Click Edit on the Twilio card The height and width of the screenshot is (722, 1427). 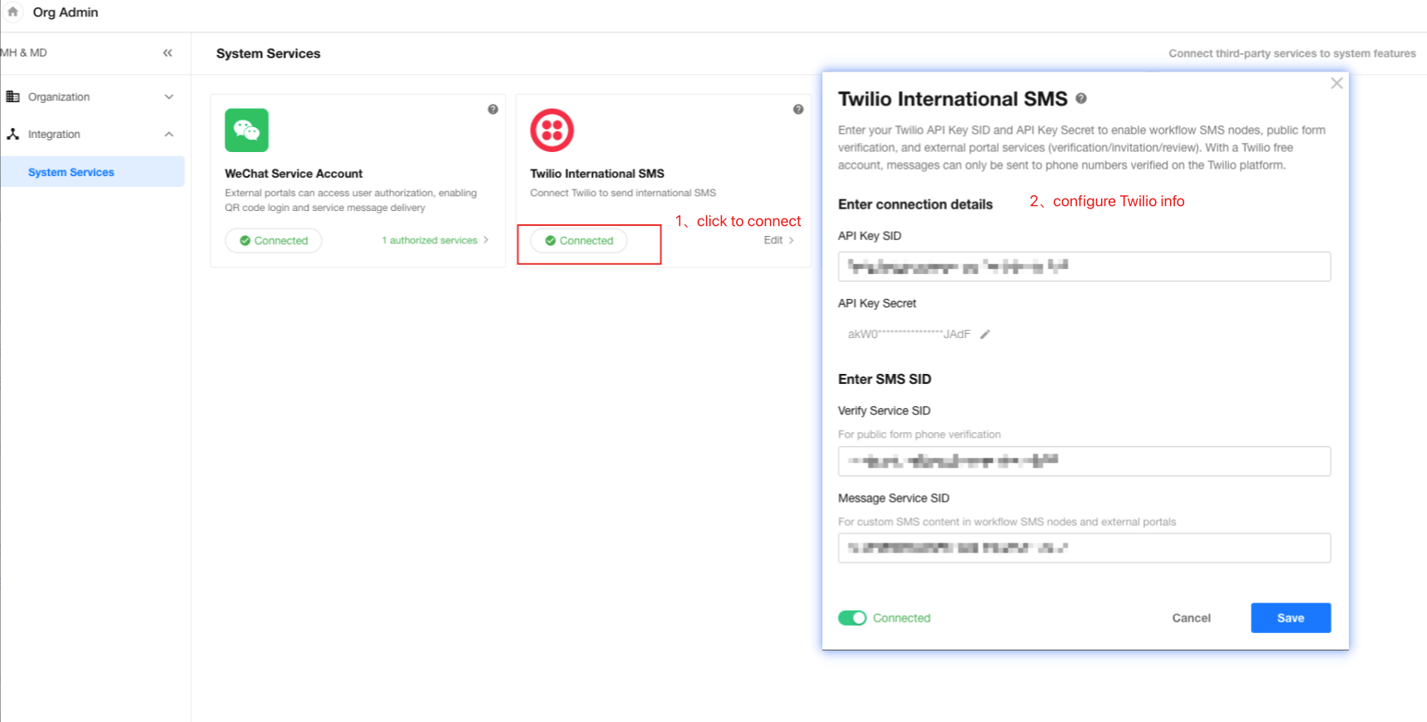778,240
